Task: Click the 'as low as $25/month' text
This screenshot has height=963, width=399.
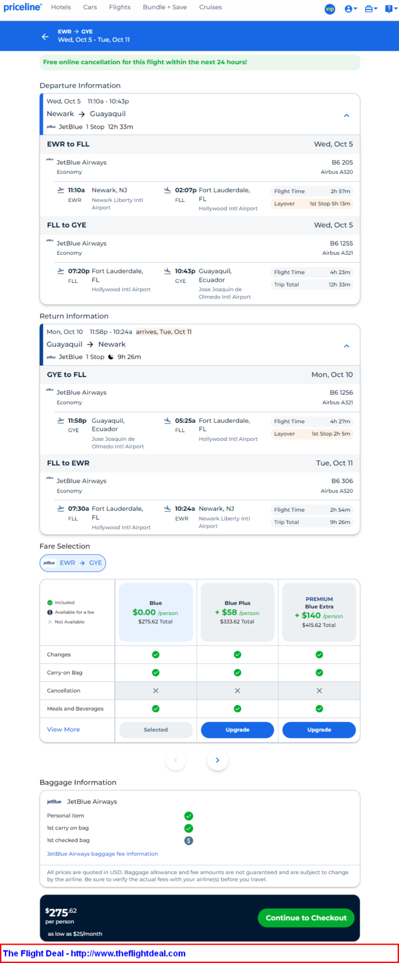Action: pyautogui.click(x=75, y=934)
